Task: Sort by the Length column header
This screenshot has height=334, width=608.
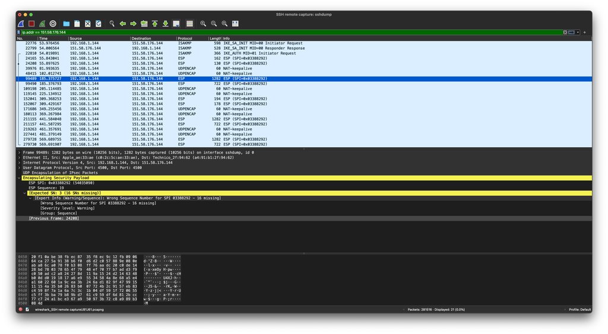Action: pyautogui.click(x=215, y=39)
